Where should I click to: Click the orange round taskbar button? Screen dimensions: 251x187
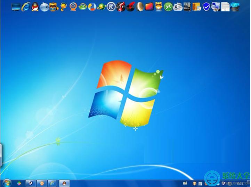tap(41, 183)
